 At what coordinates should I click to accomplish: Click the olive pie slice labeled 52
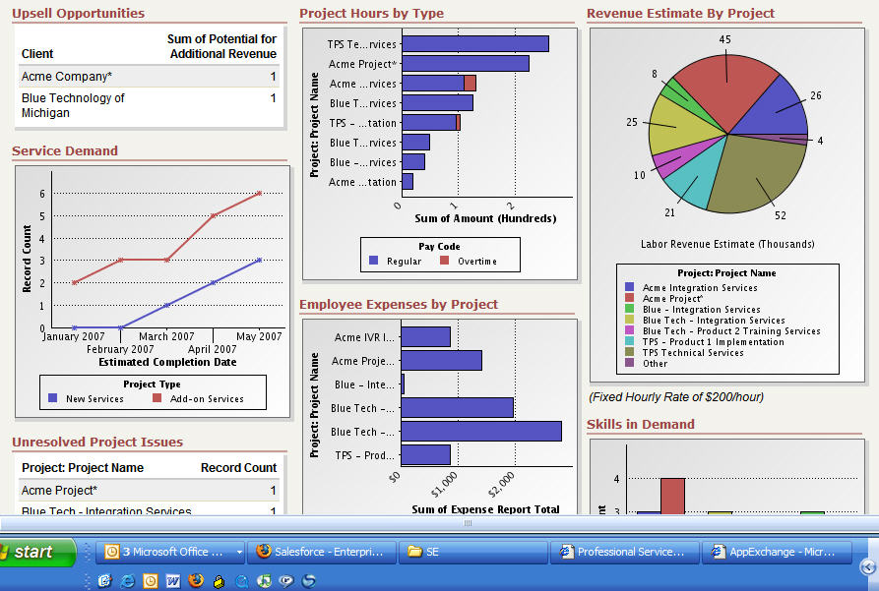(757, 176)
